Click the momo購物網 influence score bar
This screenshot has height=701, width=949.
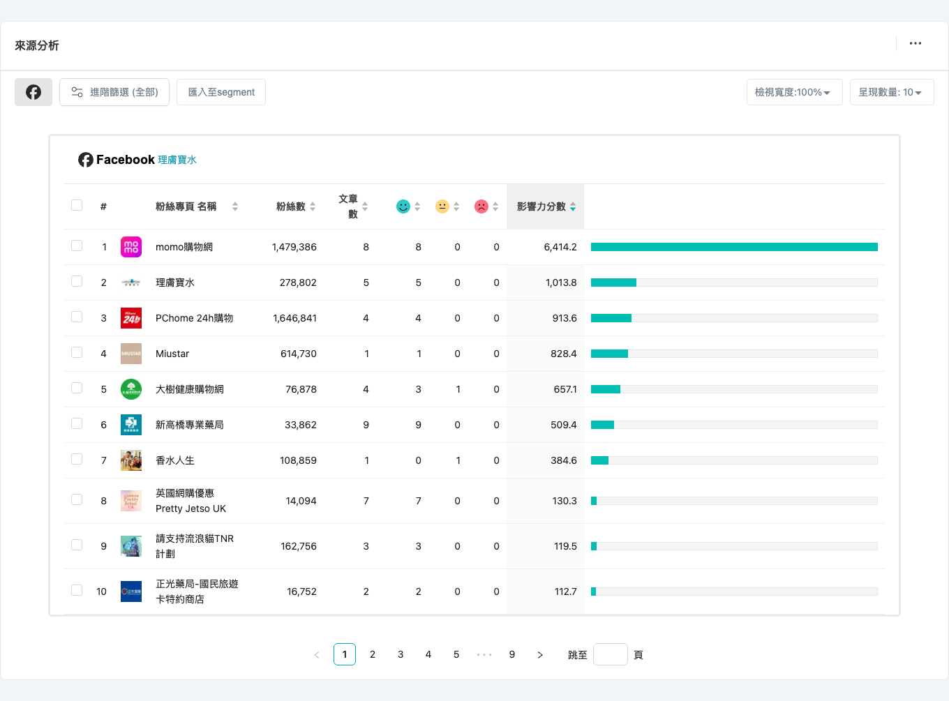(x=734, y=247)
